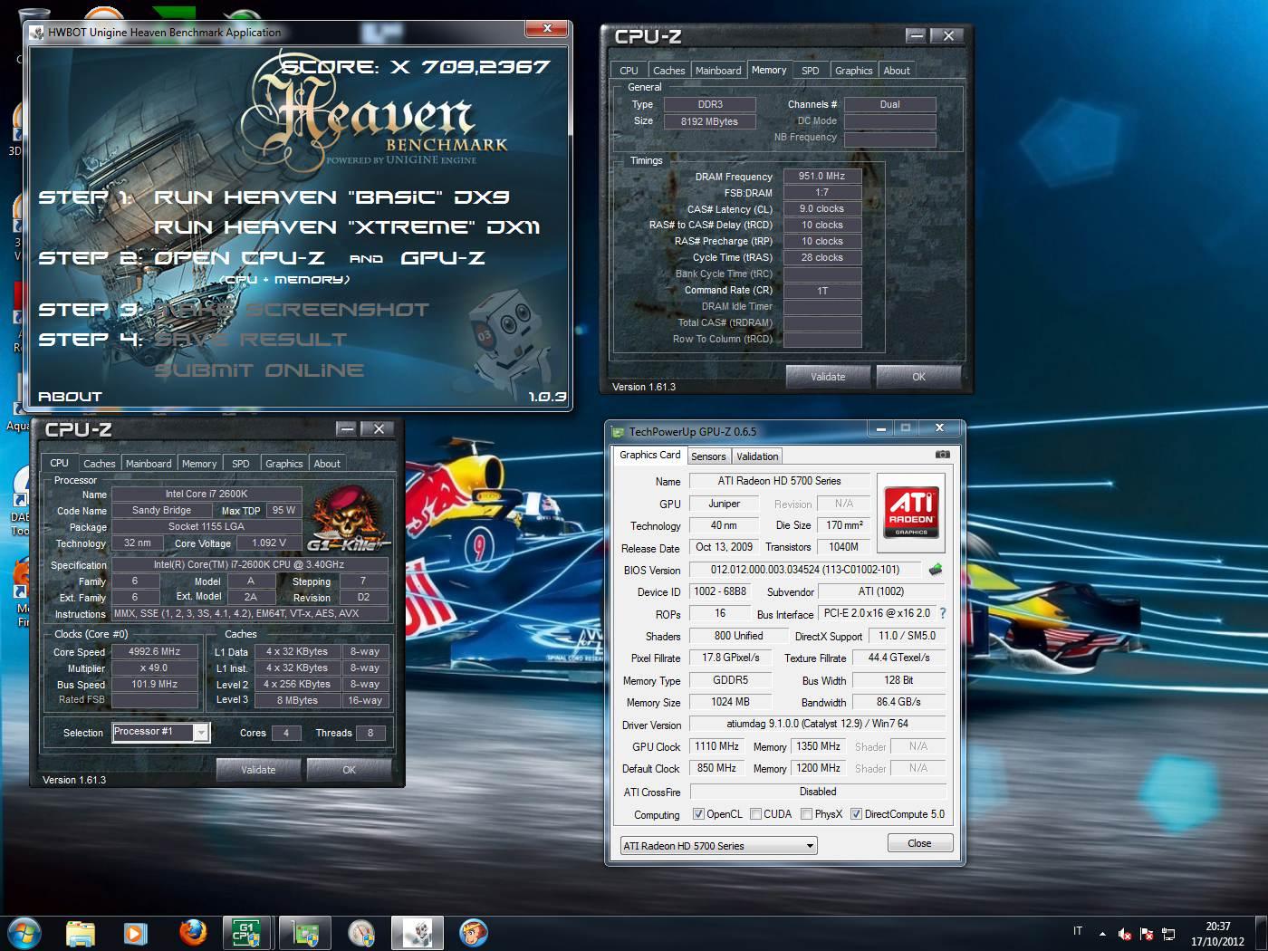Toggle the CUDA checkbox
The height and width of the screenshot is (951, 1268).
[x=755, y=814]
